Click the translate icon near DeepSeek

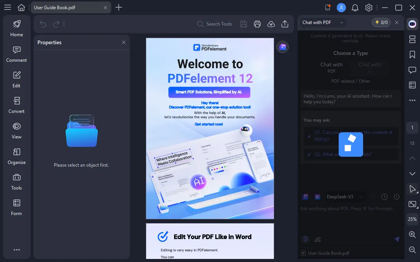point(317,197)
